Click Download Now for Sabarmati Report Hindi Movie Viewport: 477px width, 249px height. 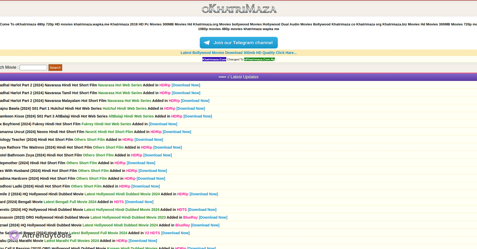point(175,233)
